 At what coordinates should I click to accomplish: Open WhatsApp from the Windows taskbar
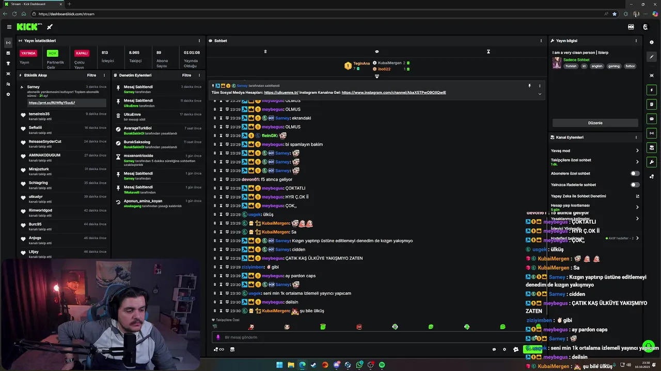click(x=359, y=365)
